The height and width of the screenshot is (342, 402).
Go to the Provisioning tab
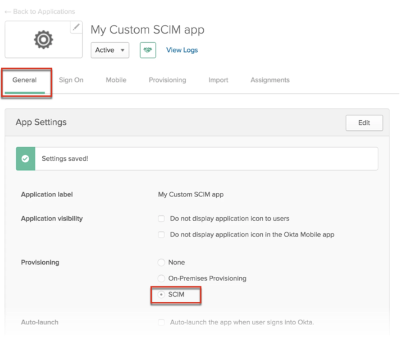pos(167,80)
